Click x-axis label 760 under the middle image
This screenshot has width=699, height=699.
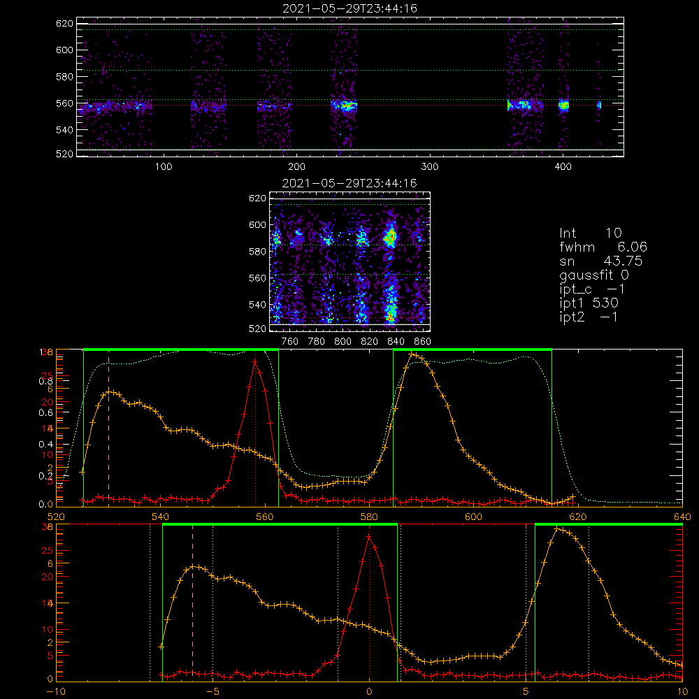point(290,342)
